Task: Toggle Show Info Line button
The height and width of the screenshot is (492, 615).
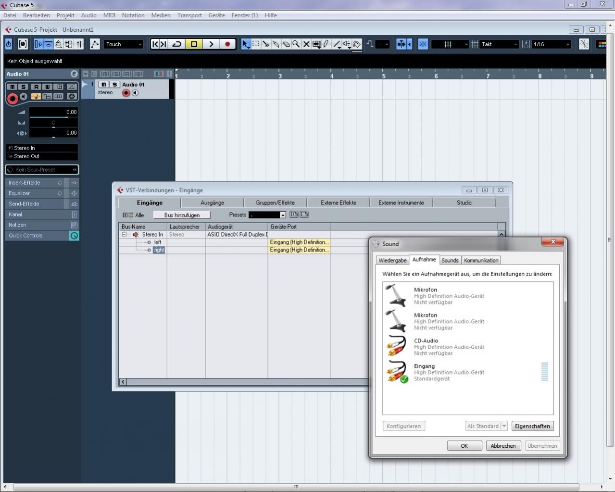Action: [x=49, y=44]
